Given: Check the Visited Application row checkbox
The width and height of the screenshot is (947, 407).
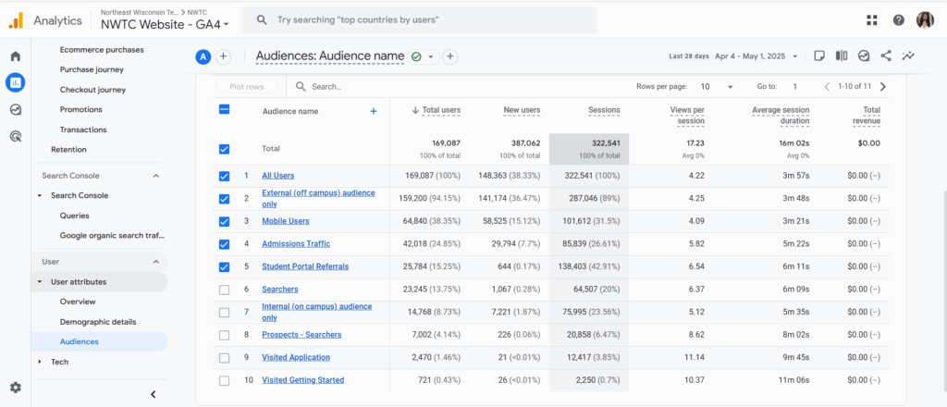Looking at the screenshot, I should [x=224, y=358].
